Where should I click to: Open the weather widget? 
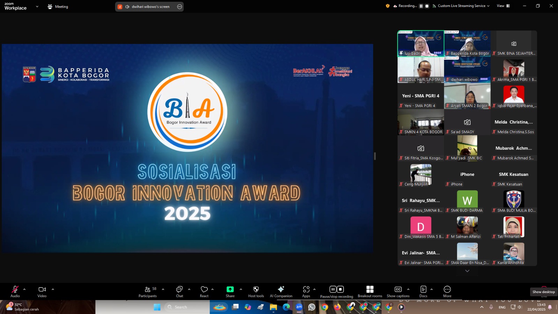coord(23,307)
